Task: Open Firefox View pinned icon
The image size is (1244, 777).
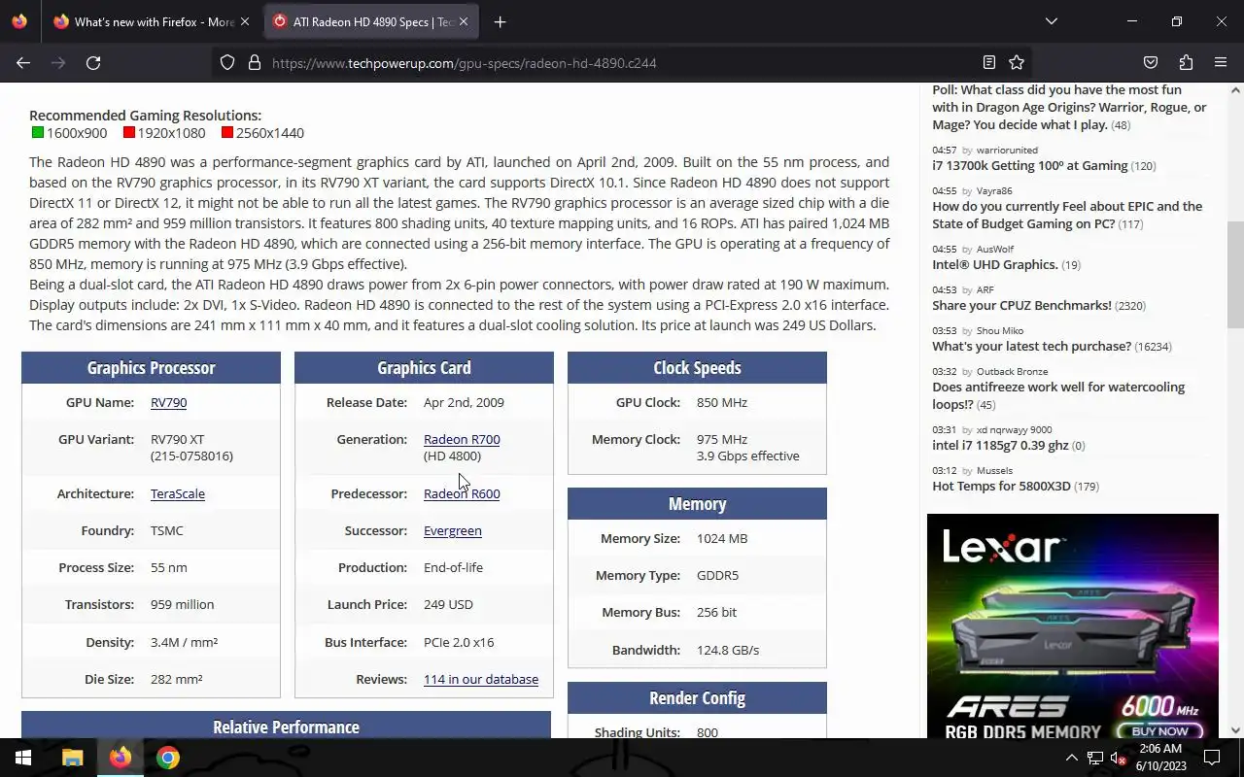Action: pyautogui.click(x=20, y=21)
